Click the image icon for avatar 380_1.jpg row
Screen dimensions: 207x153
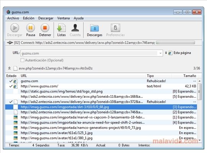pos(16,138)
